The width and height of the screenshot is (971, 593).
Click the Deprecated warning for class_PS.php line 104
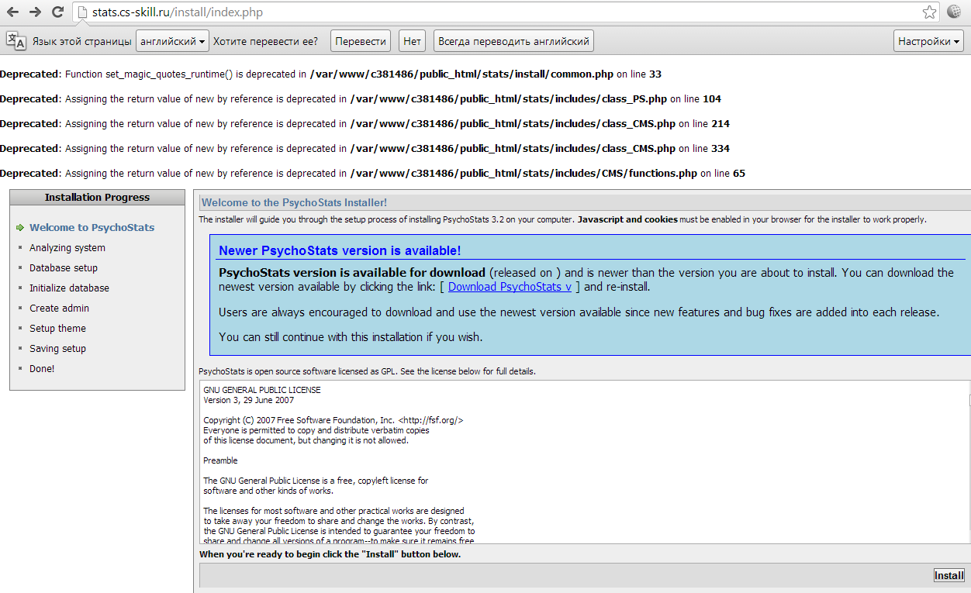pyautogui.click(x=361, y=99)
